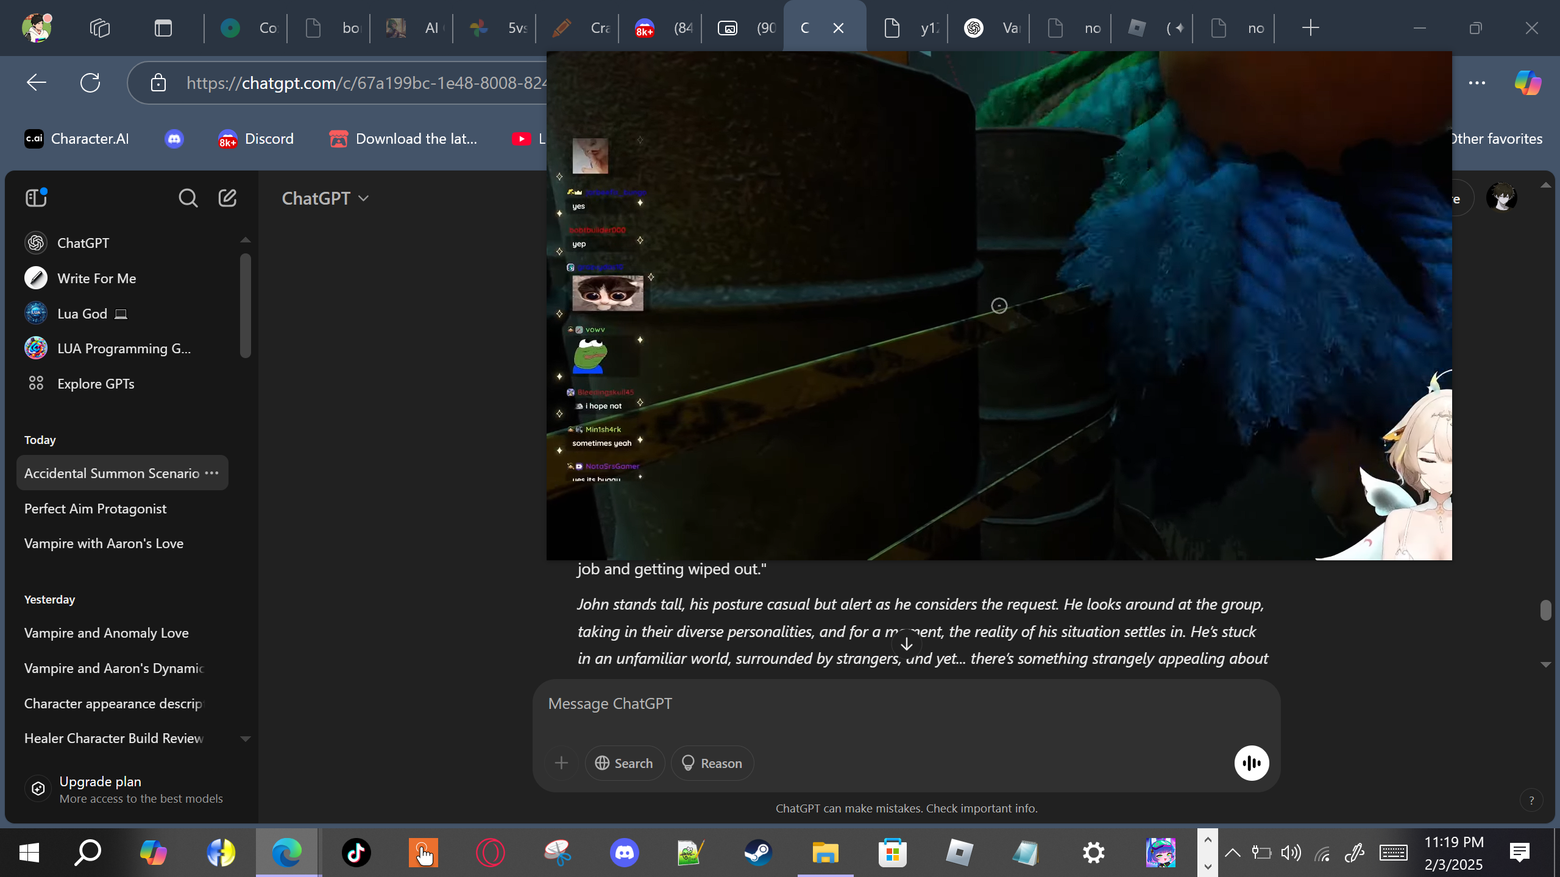Click the conversation vertical scrollbar thumb
This screenshot has width=1560, height=877.
(1545, 610)
